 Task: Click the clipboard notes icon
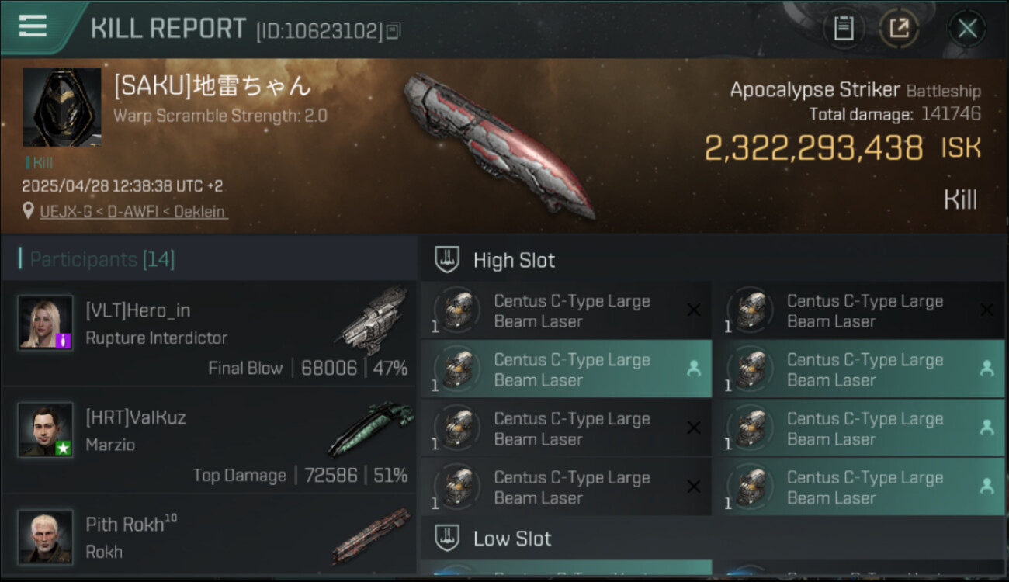843,29
